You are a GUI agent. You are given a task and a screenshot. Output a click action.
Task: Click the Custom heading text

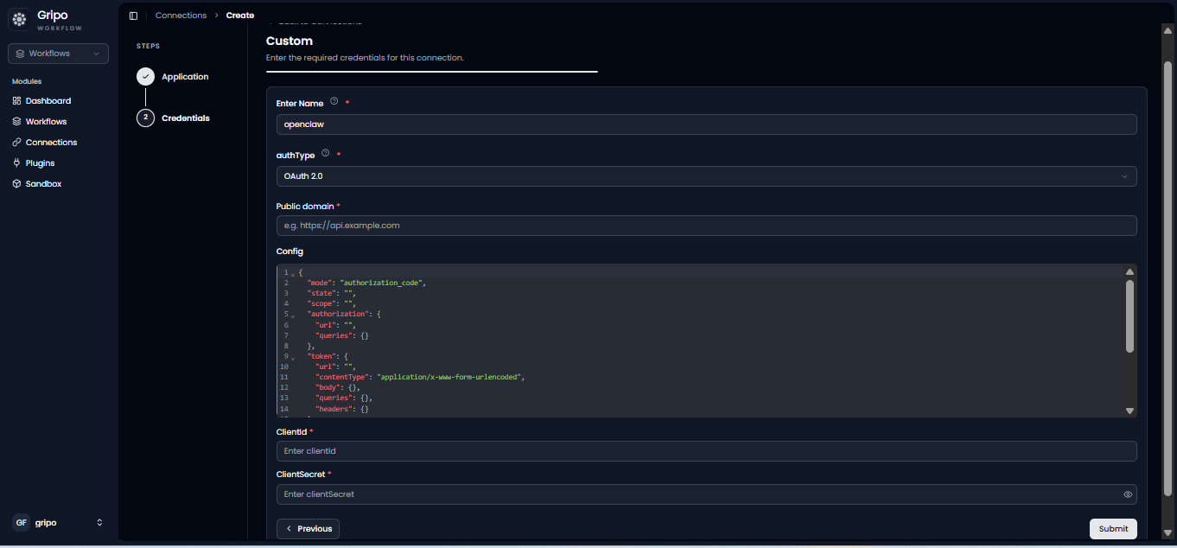[x=289, y=41]
